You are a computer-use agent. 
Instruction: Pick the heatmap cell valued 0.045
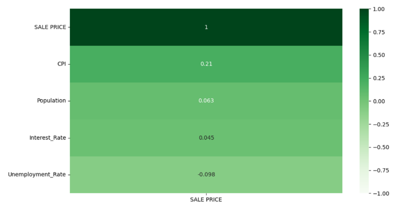coord(206,138)
